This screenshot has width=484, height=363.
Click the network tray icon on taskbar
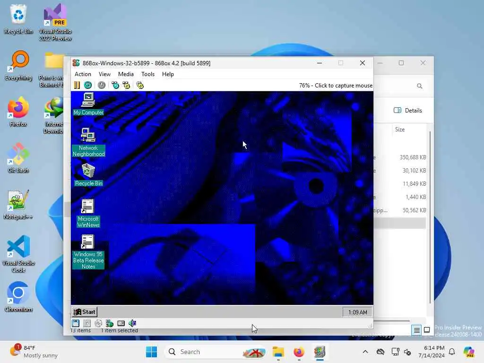[x=395, y=352]
